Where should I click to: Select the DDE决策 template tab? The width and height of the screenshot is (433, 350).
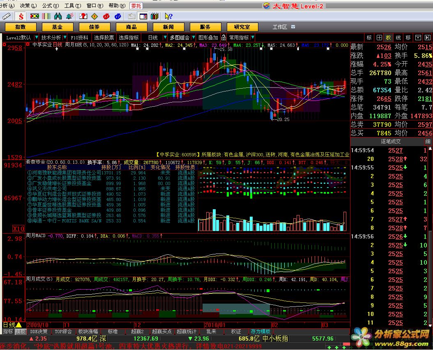coord(39,332)
